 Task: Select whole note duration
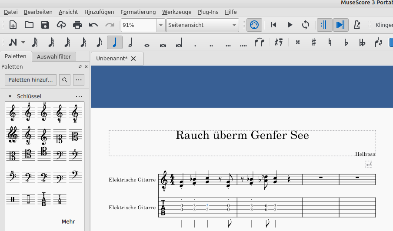point(147,45)
